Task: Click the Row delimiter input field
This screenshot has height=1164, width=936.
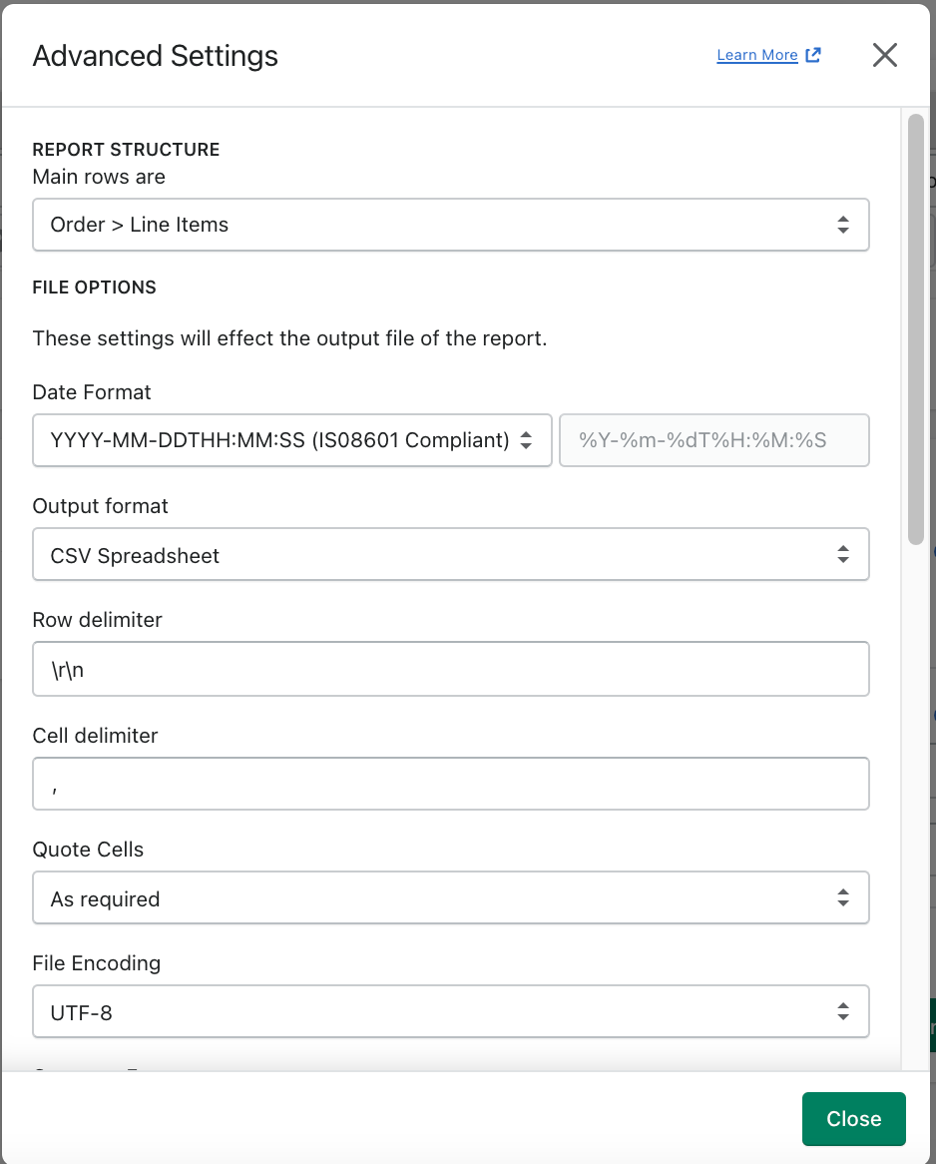Action: coord(451,669)
